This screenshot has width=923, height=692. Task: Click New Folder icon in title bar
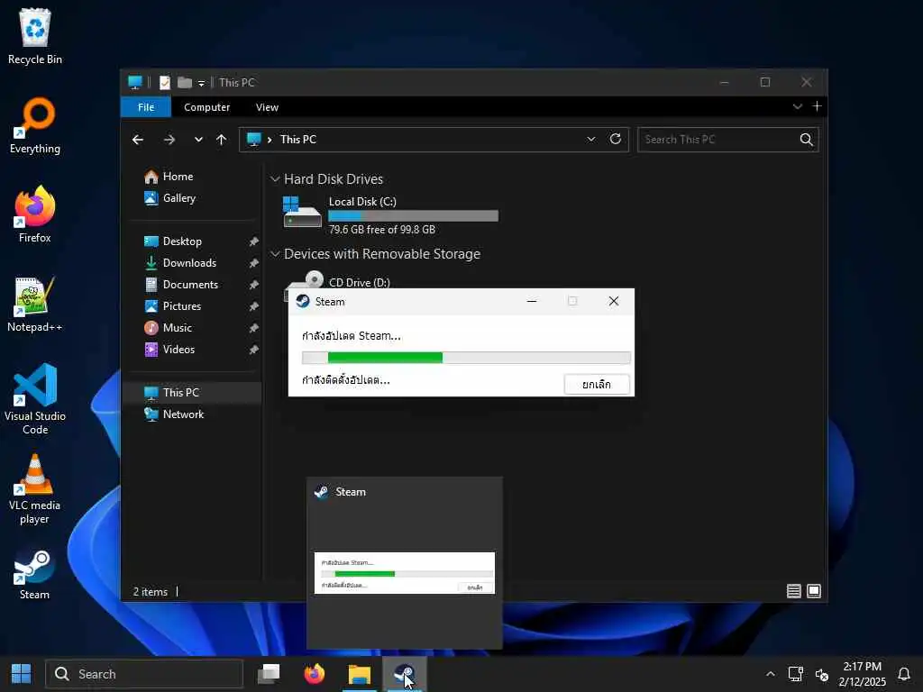[x=185, y=82]
